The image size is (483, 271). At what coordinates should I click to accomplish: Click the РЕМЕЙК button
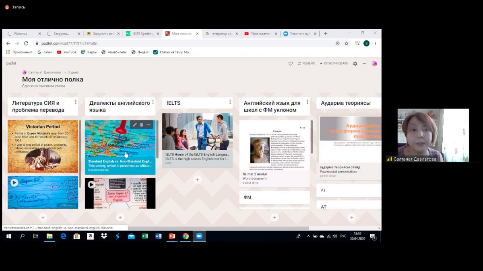coord(306,63)
